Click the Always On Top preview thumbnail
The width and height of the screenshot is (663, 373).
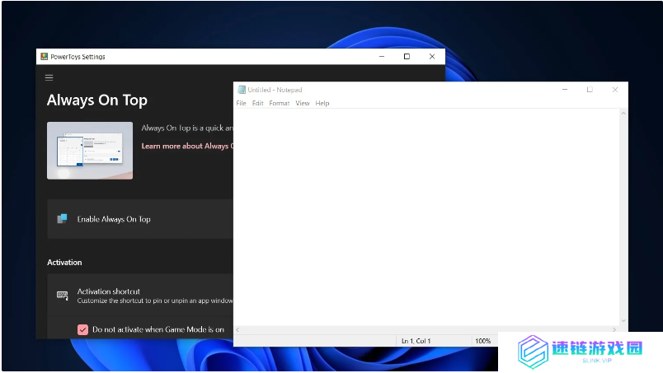tap(90, 151)
